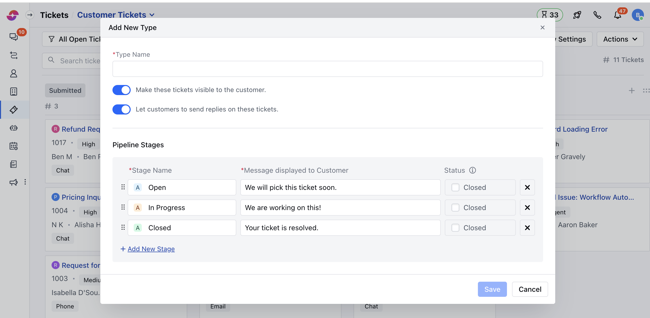Image resolution: width=650 pixels, height=318 pixels.
Task: Mark the Closed stage as Closed status
Action: point(455,228)
